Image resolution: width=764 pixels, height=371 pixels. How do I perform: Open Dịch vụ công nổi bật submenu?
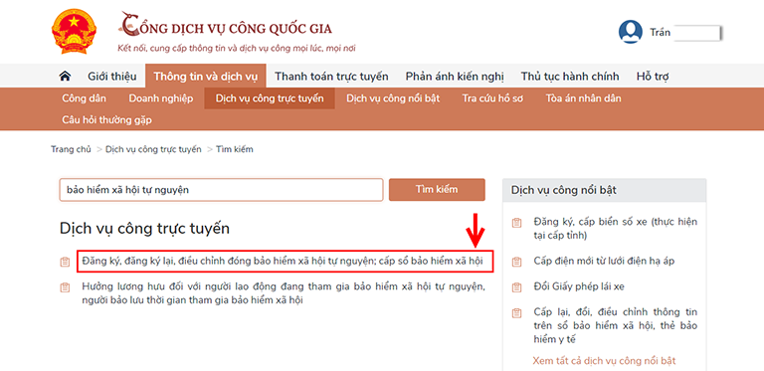pyautogui.click(x=393, y=98)
